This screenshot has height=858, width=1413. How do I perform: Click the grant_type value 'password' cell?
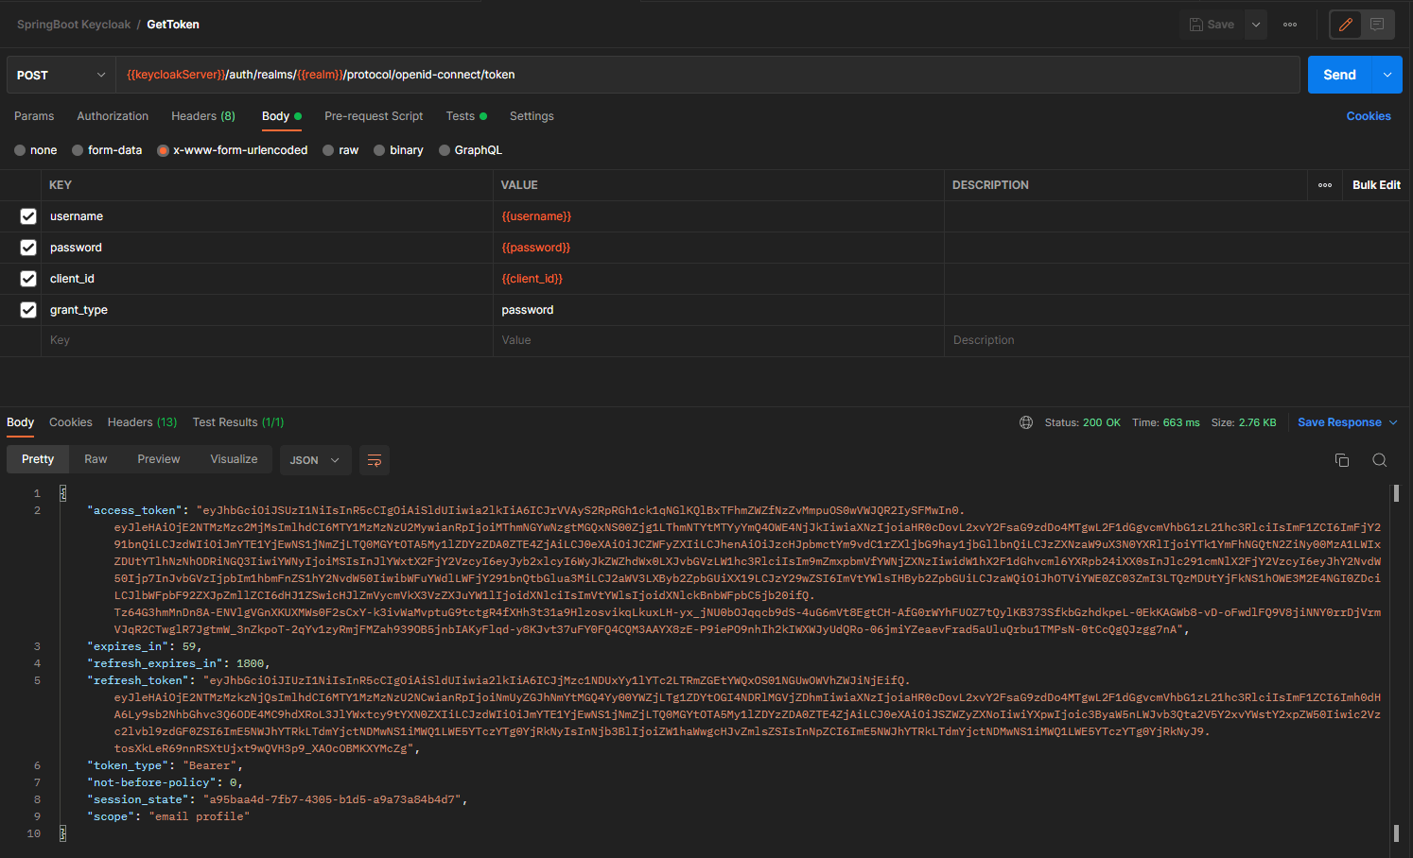click(x=719, y=310)
